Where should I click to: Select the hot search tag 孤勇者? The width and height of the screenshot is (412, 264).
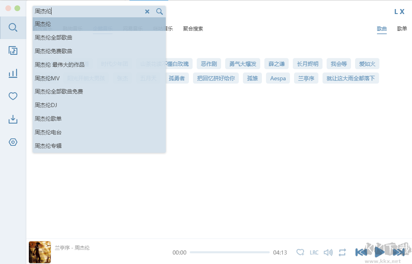[x=177, y=78]
